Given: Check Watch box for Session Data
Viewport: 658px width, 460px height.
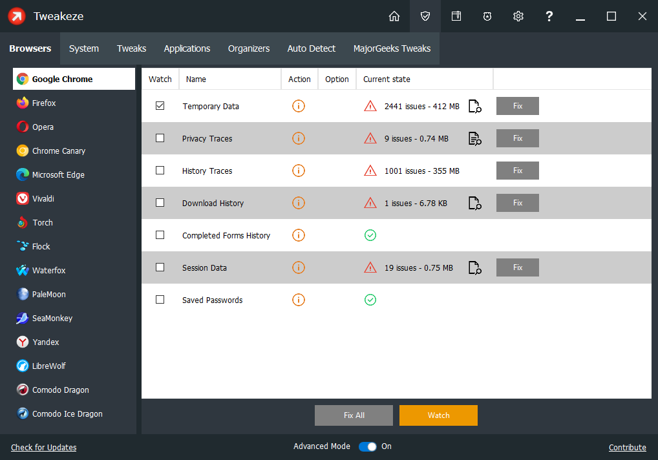Looking at the screenshot, I should click(160, 267).
